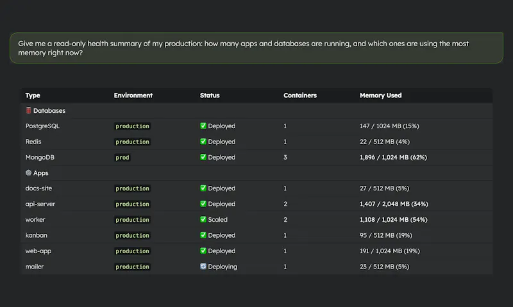Click container count 2 in api-server row
The width and height of the screenshot is (513, 307).
(285, 204)
